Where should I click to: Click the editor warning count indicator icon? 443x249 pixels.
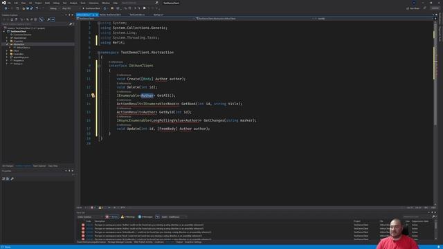pos(100,207)
